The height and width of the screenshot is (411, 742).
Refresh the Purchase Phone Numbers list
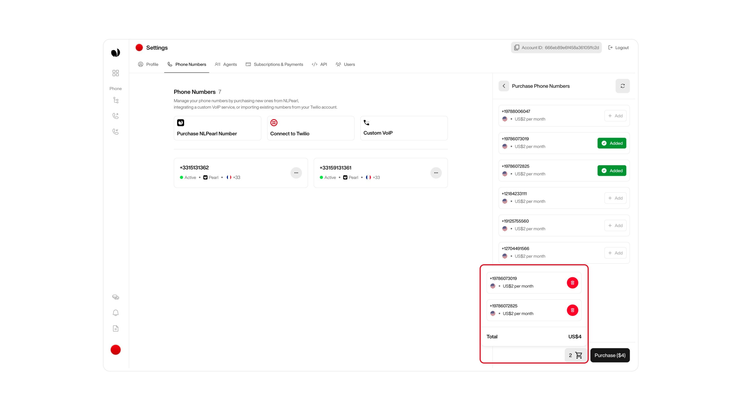[x=623, y=86]
